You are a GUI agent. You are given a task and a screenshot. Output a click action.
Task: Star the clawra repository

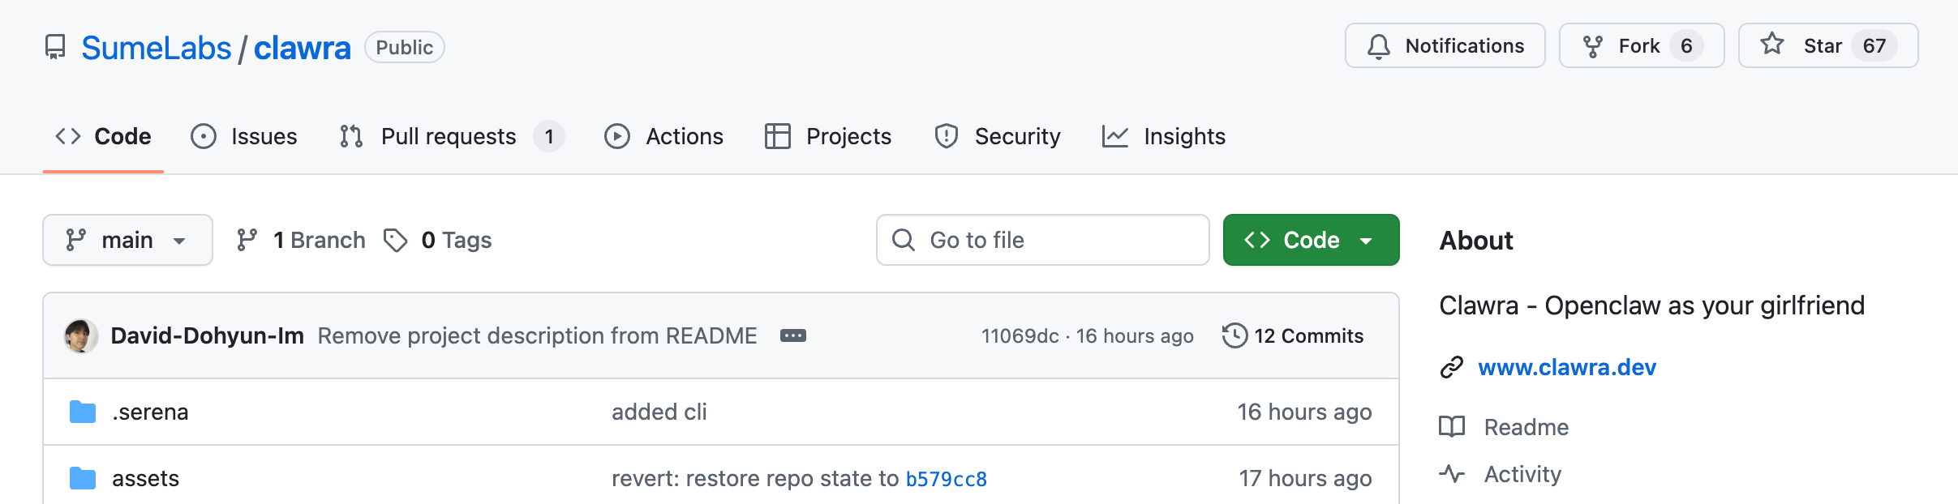1827,46
